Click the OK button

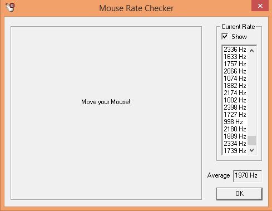point(239,194)
